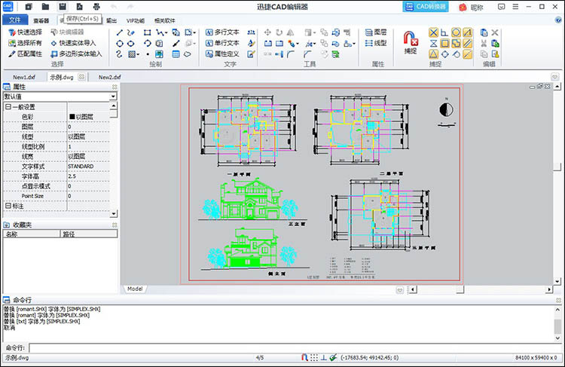565x367 pixels.
Task: Click the PDF export icon in the title bar
Action: pyautogui.click(x=79, y=7)
